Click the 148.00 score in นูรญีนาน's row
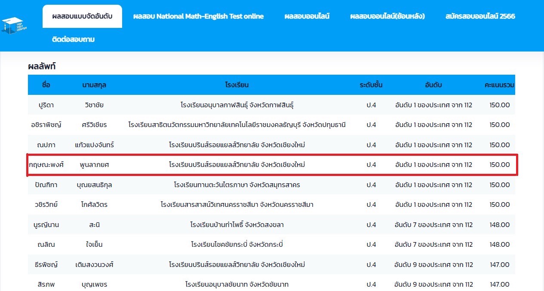544x291 pixels. click(x=500, y=224)
